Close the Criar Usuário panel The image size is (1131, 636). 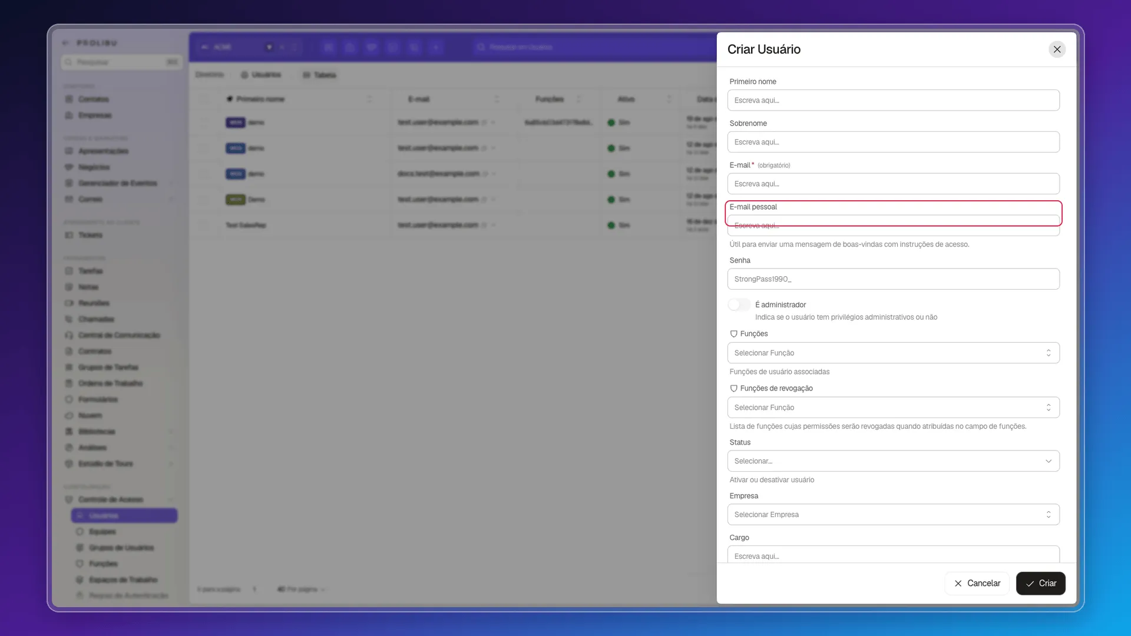click(1057, 49)
